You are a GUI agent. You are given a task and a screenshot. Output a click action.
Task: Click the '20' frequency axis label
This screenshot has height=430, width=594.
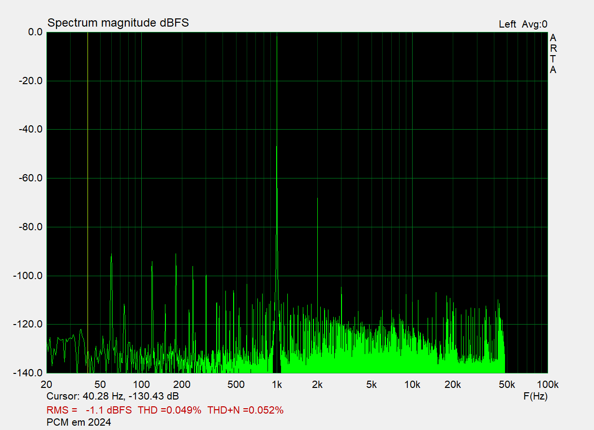pyautogui.click(x=46, y=385)
